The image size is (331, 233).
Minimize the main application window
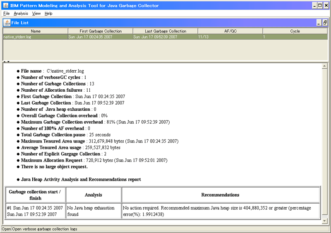(x=314, y=5)
